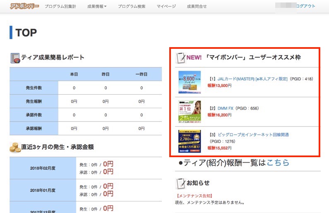Expand the 成果情報 dropdown menu
The image size is (329, 213).
[97, 7]
